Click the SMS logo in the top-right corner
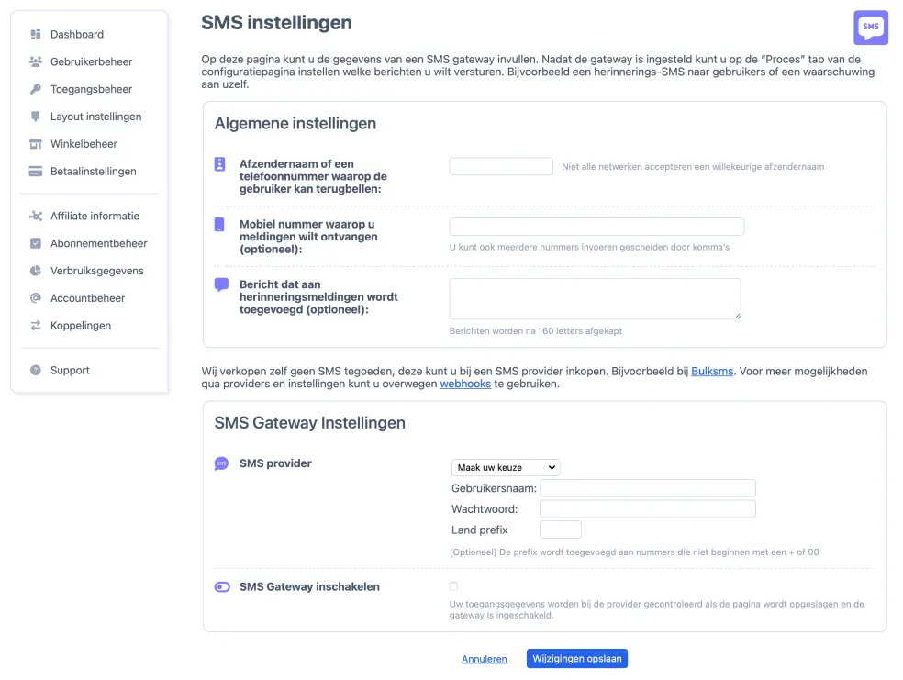Screen dimensions: 903x680 click(870, 28)
